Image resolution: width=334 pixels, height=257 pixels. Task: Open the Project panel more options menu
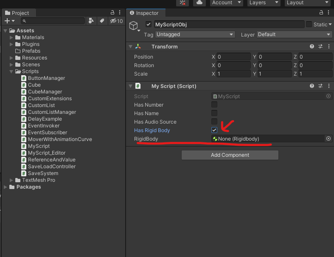[120, 13]
